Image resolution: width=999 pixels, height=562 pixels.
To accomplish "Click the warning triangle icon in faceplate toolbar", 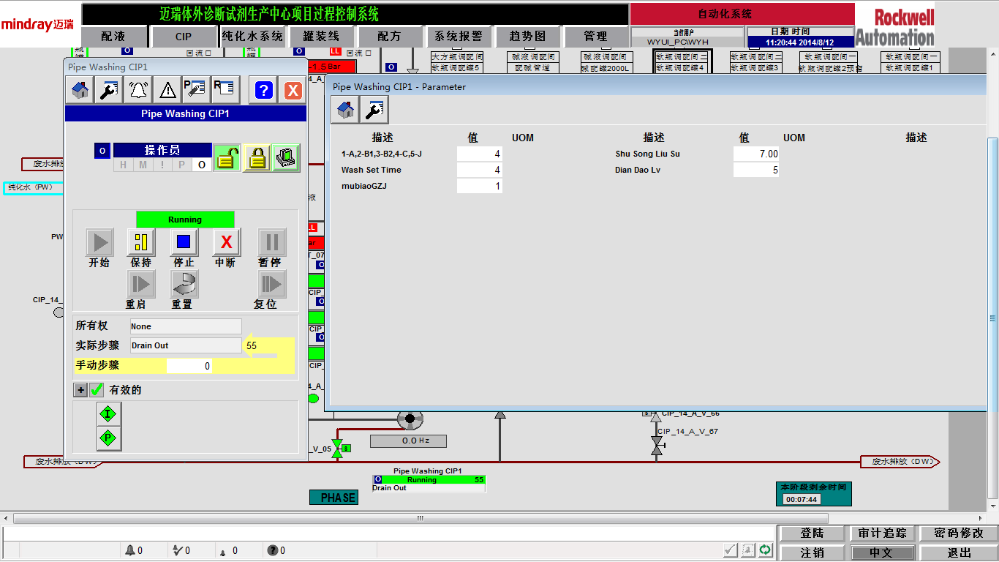I will (x=167, y=90).
